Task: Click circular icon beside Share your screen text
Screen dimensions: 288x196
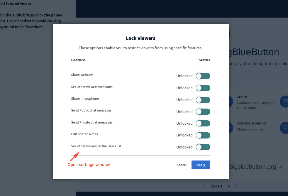Action: 231,128
